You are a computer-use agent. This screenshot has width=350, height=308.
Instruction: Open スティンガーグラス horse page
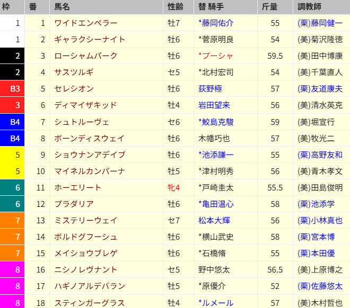pos(89,303)
